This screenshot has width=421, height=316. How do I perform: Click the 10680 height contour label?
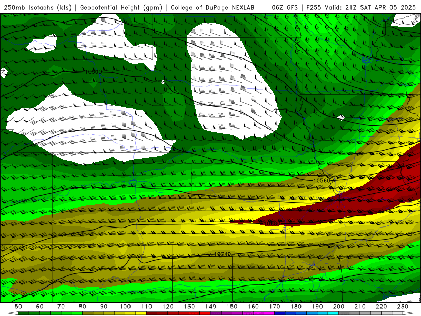[x=272, y=223]
